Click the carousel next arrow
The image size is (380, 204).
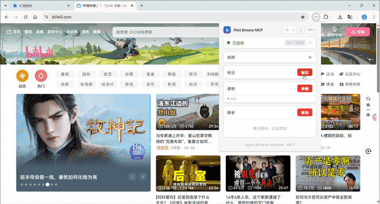coord(143,177)
